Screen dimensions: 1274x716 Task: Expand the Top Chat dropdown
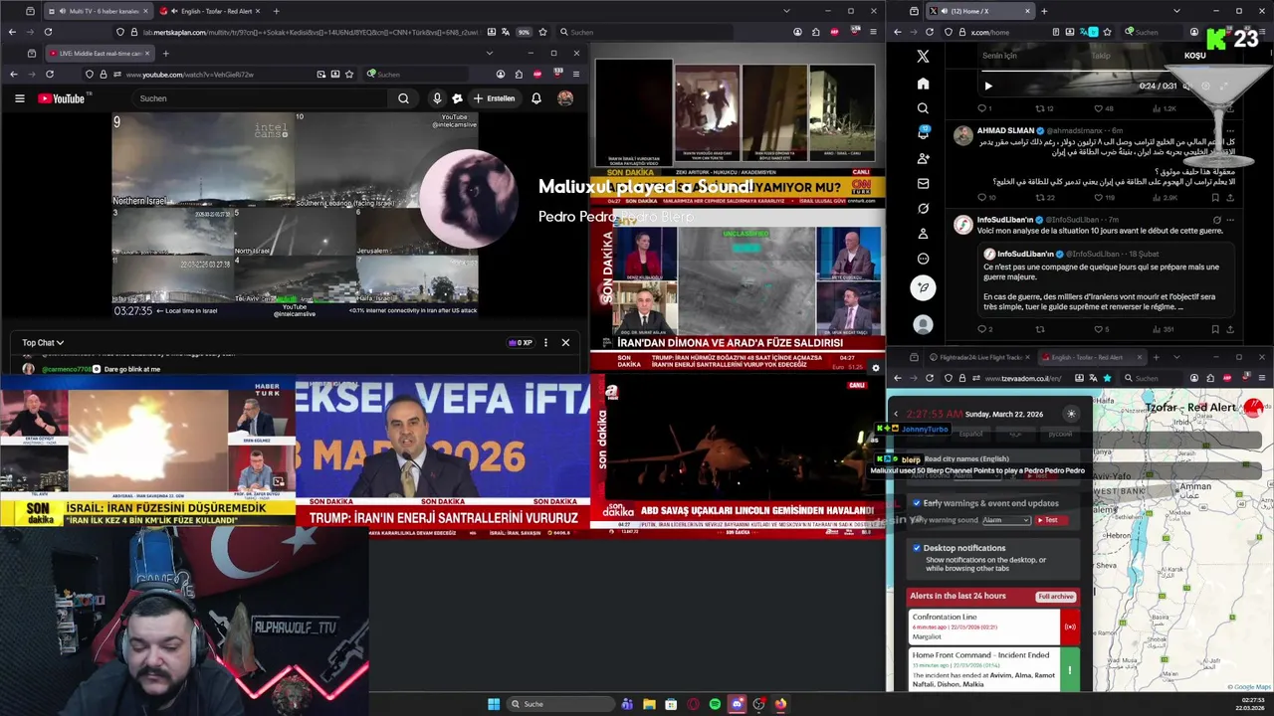pyautogui.click(x=43, y=343)
